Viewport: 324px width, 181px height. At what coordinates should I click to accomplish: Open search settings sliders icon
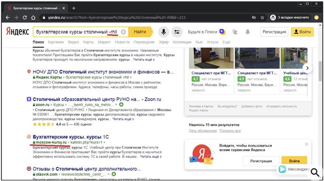(x=177, y=32)
